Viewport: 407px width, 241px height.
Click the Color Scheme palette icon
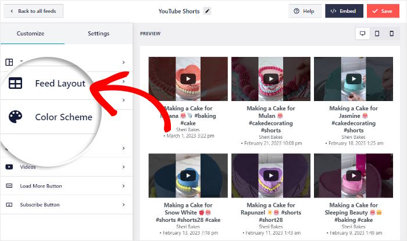[x=15, y=117]
